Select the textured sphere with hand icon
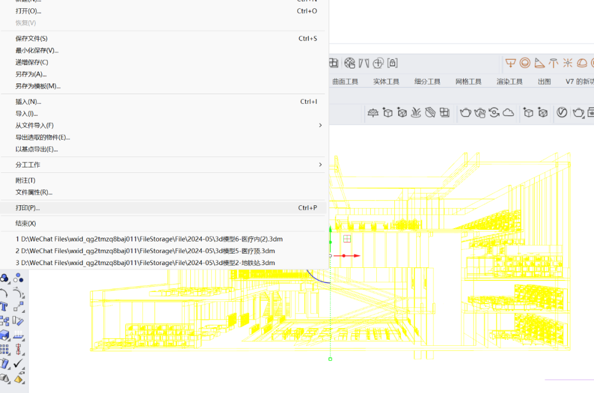 tap(350, 63)
